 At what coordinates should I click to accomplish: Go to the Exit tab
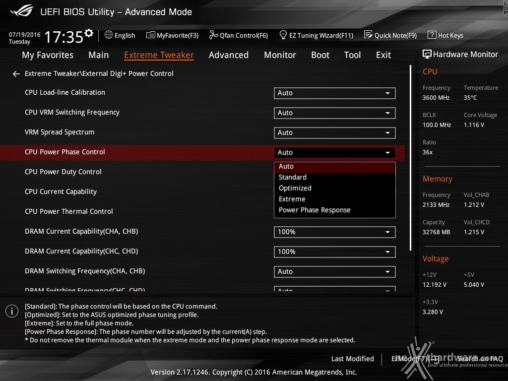click(x=383, y=55)
